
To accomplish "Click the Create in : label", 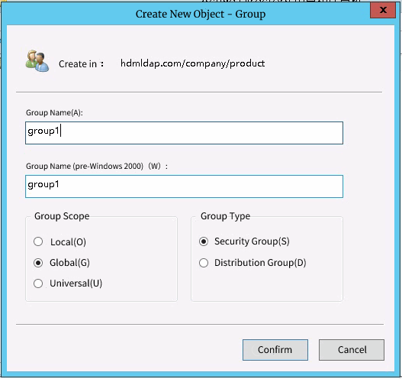I will 81,64.
